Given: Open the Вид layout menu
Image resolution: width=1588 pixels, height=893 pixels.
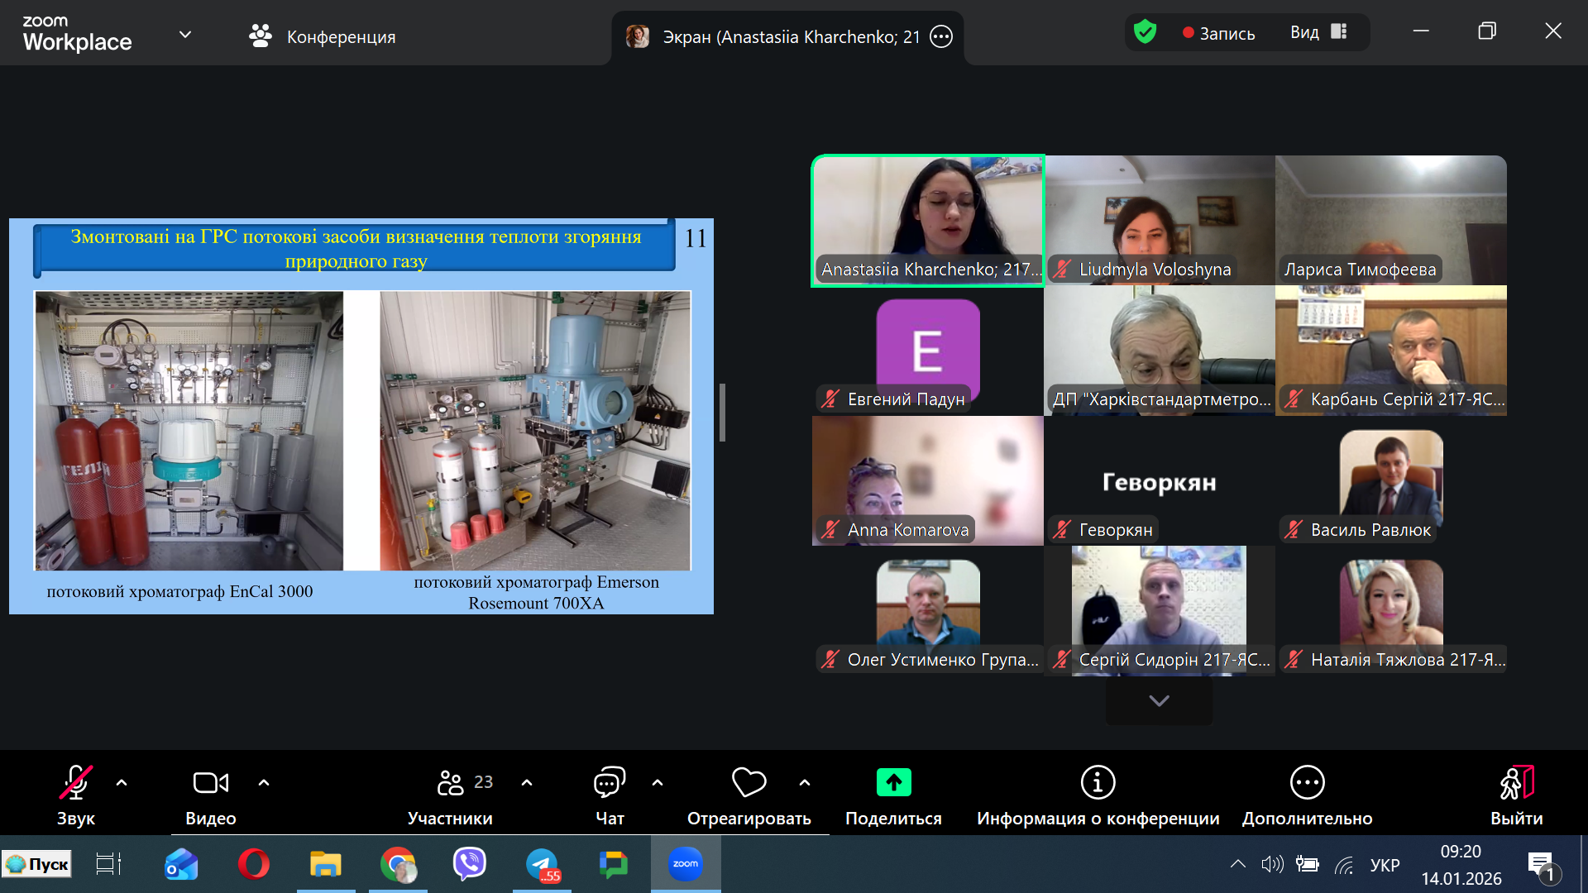Looking at the screenshot, I should point(1318,33).
